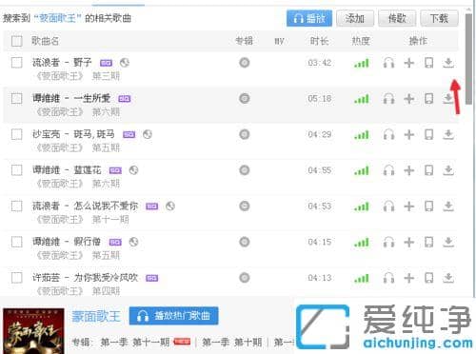
Task: Toggle the select-all checkbox beside 歌曲名
Action: pos(16,41)
